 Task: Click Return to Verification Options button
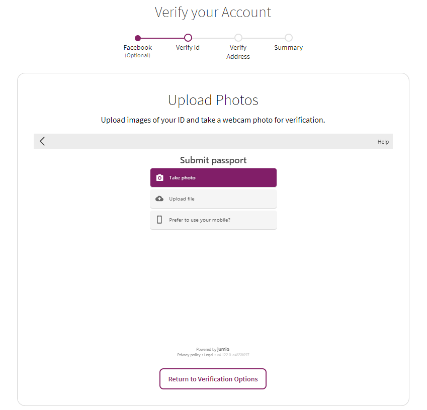pyautogui.click(x=213, y=379)
